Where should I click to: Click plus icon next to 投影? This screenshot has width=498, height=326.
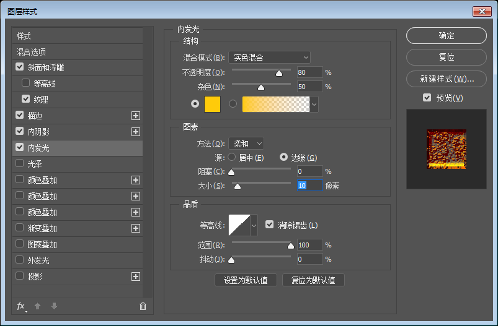click(x=136, y=277)
